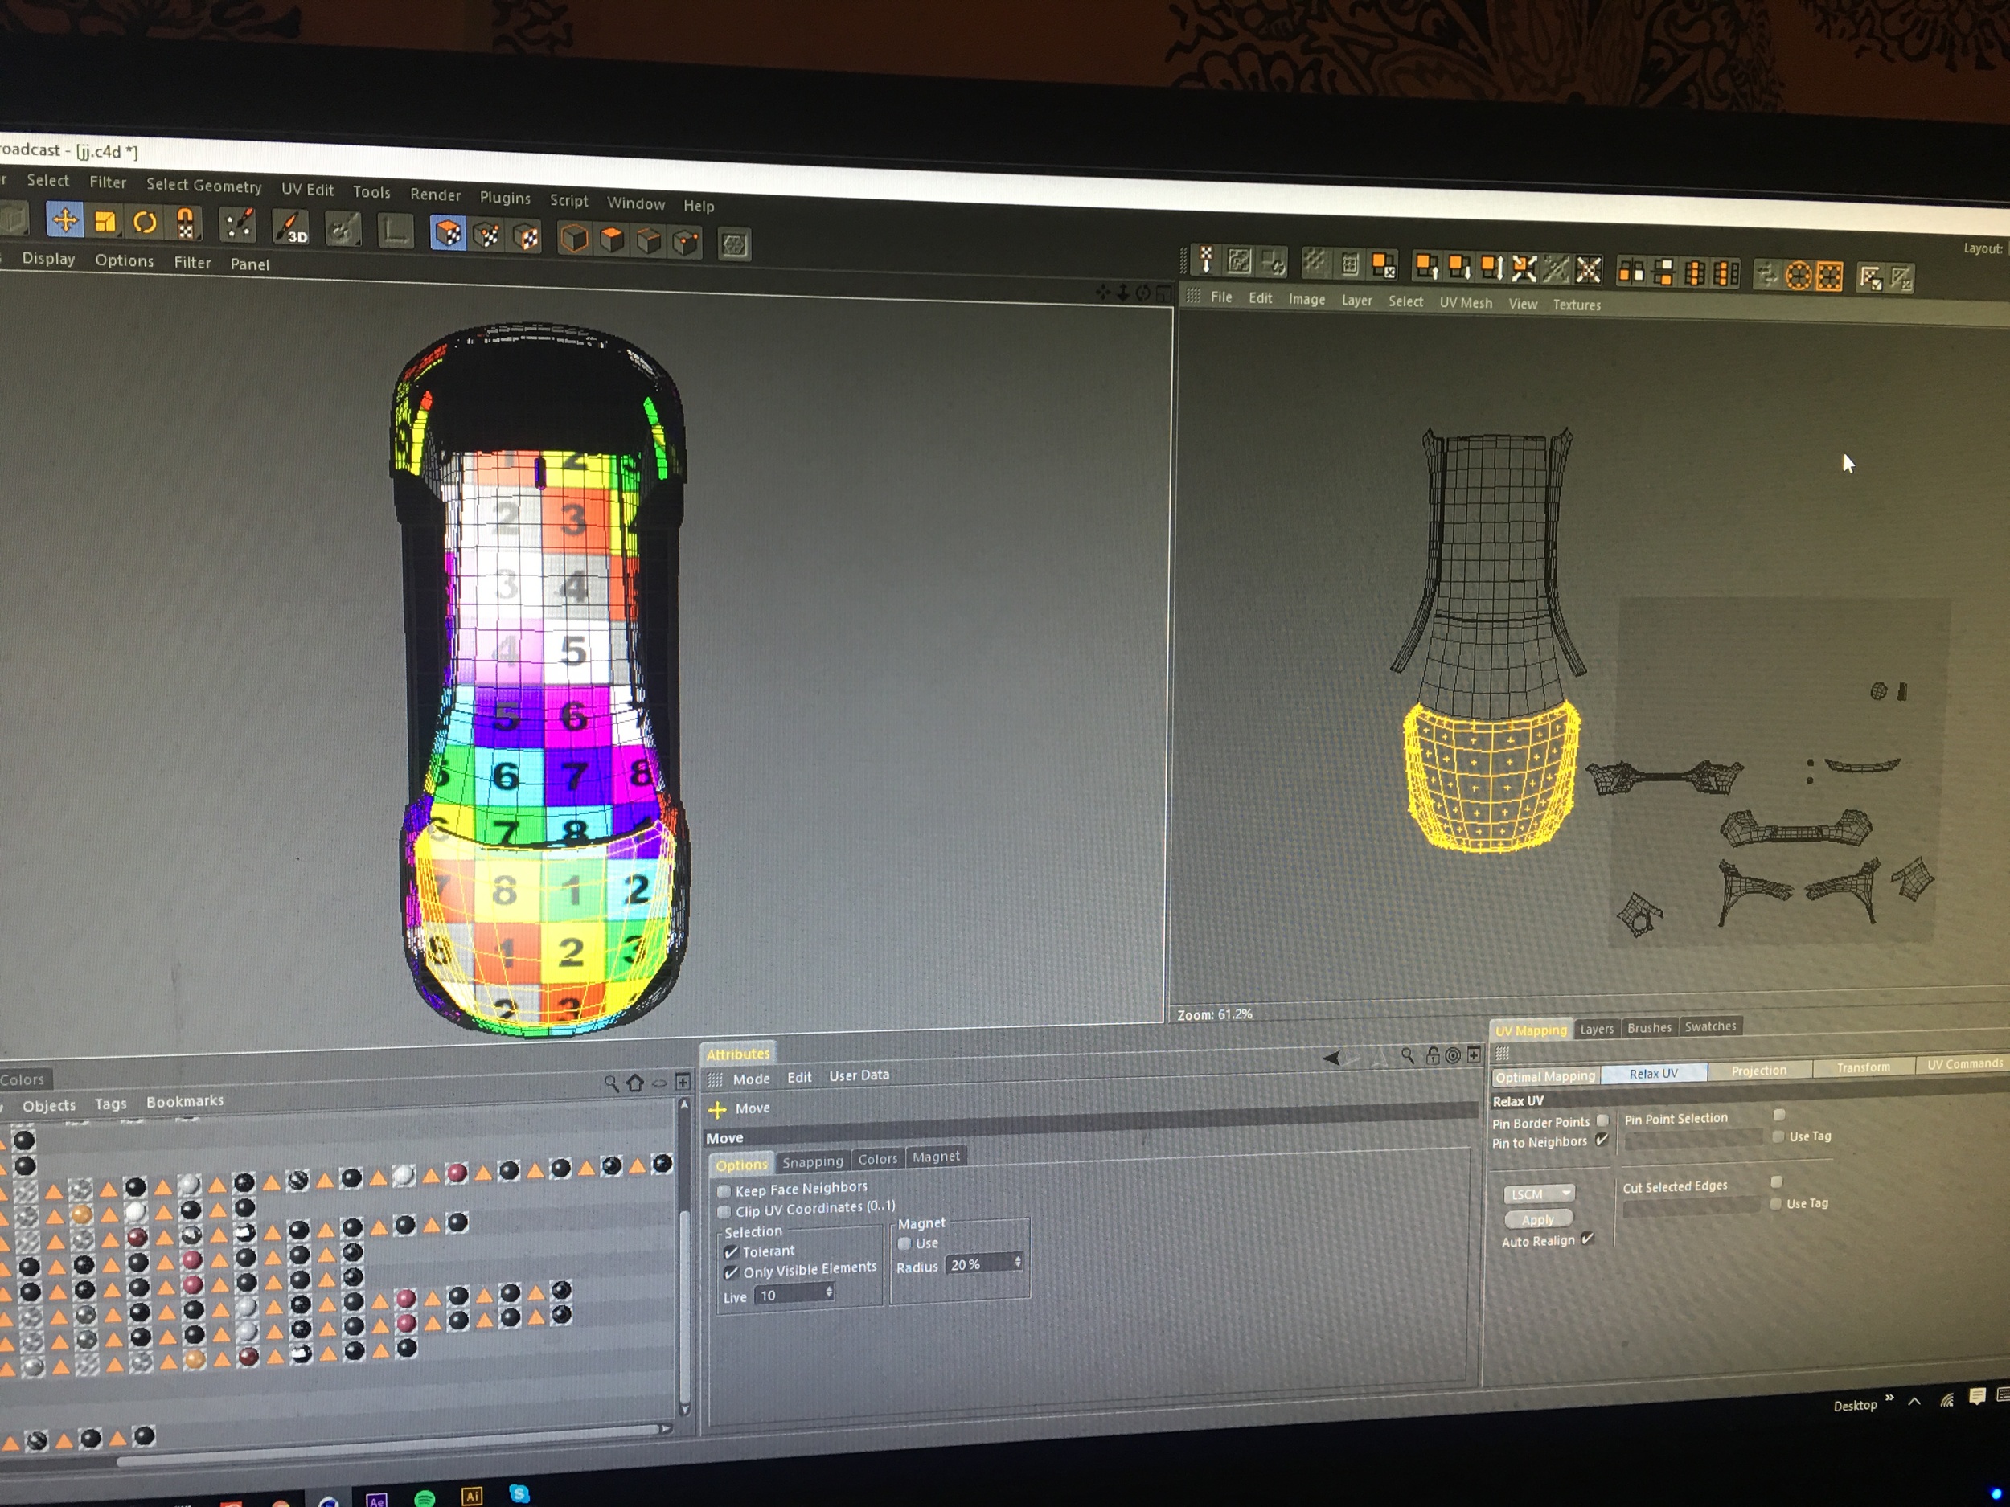Select the red material sphere swatch

pyautogui.click(x=457, y=1173)
